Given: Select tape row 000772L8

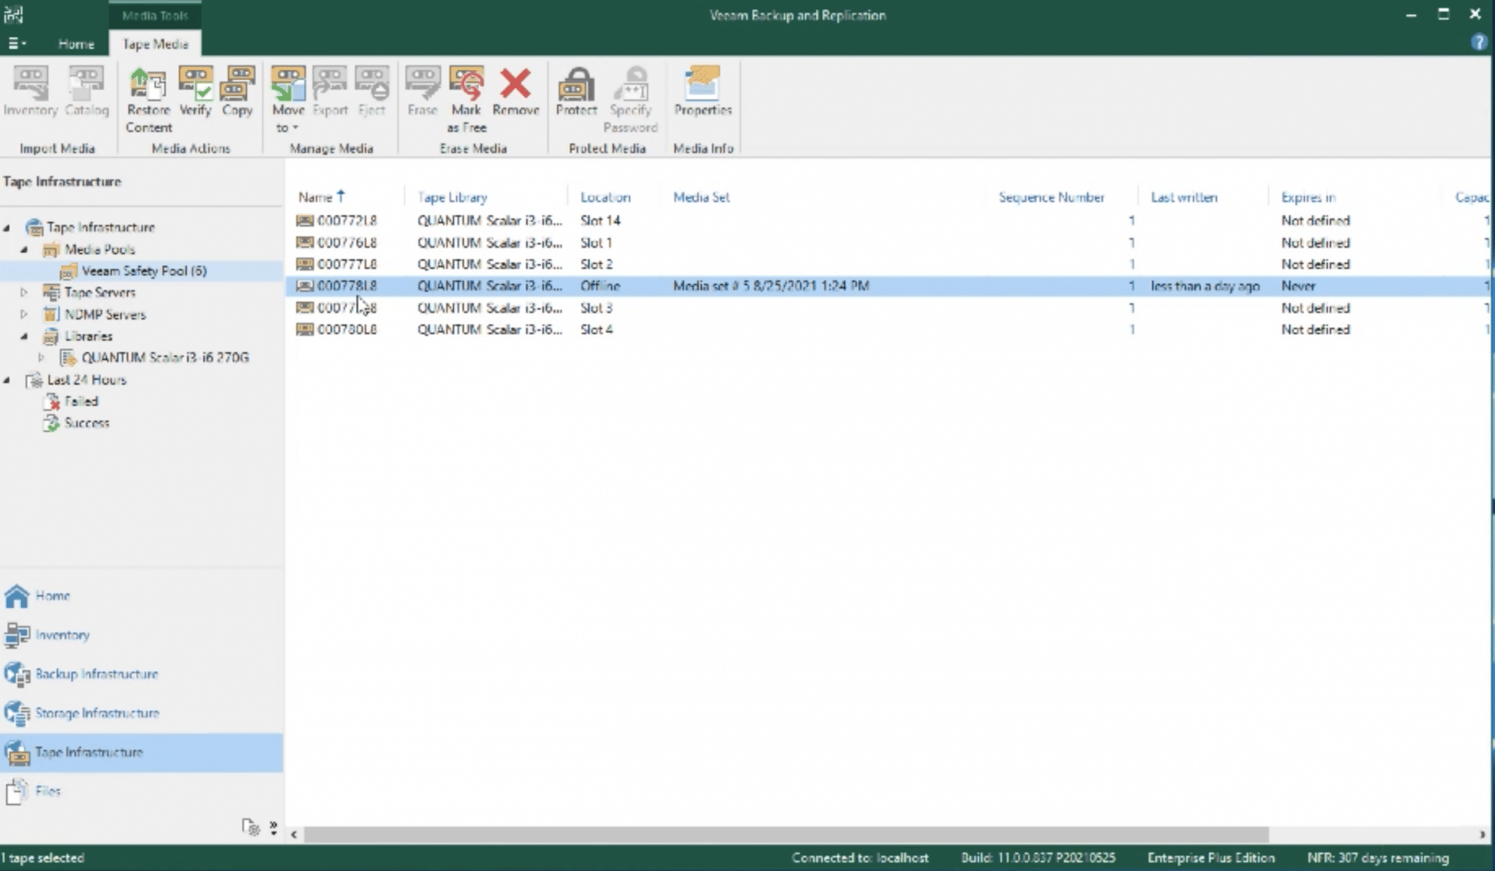Looking at the screenshot, I should pos(888,221).
